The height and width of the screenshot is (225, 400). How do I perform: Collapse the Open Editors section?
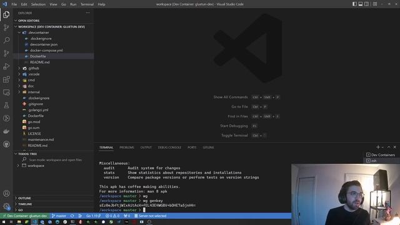click(x=54, y=21)
